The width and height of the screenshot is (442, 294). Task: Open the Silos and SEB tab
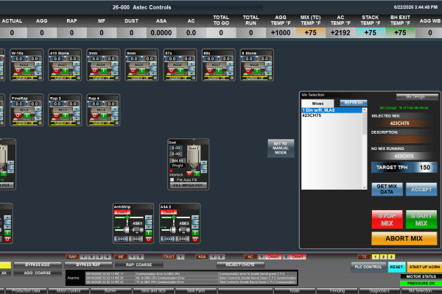(x=153, y=291)
